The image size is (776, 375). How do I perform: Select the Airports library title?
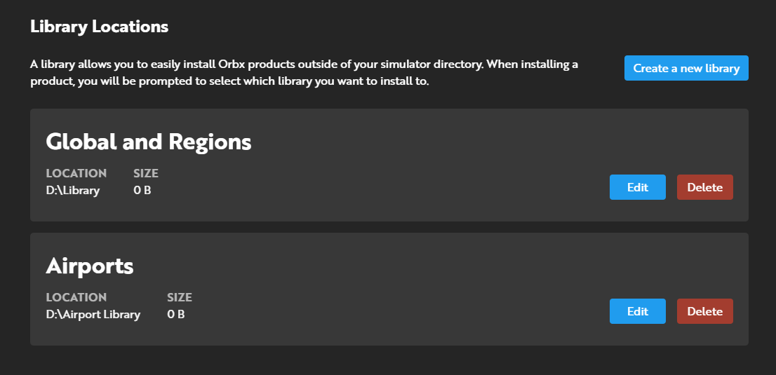point(90,266)
